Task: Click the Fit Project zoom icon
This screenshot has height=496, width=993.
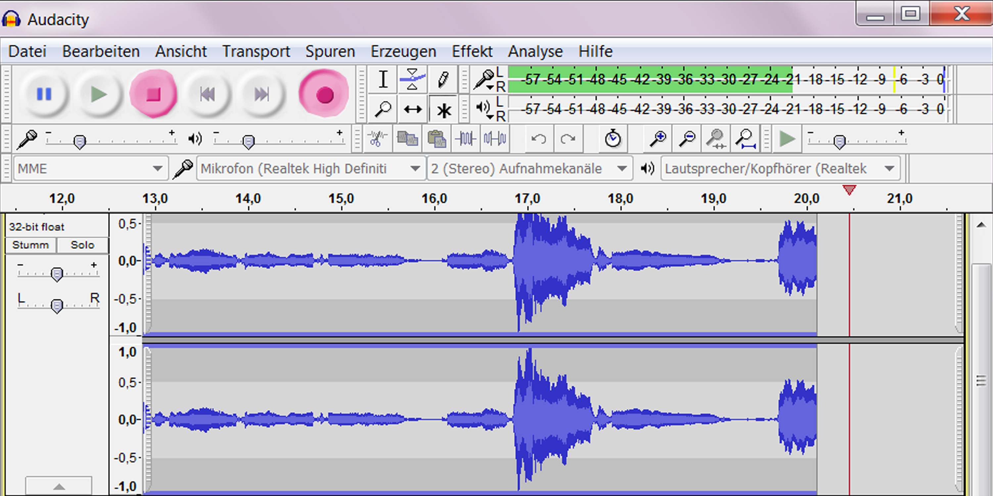Action: point(745,139)
